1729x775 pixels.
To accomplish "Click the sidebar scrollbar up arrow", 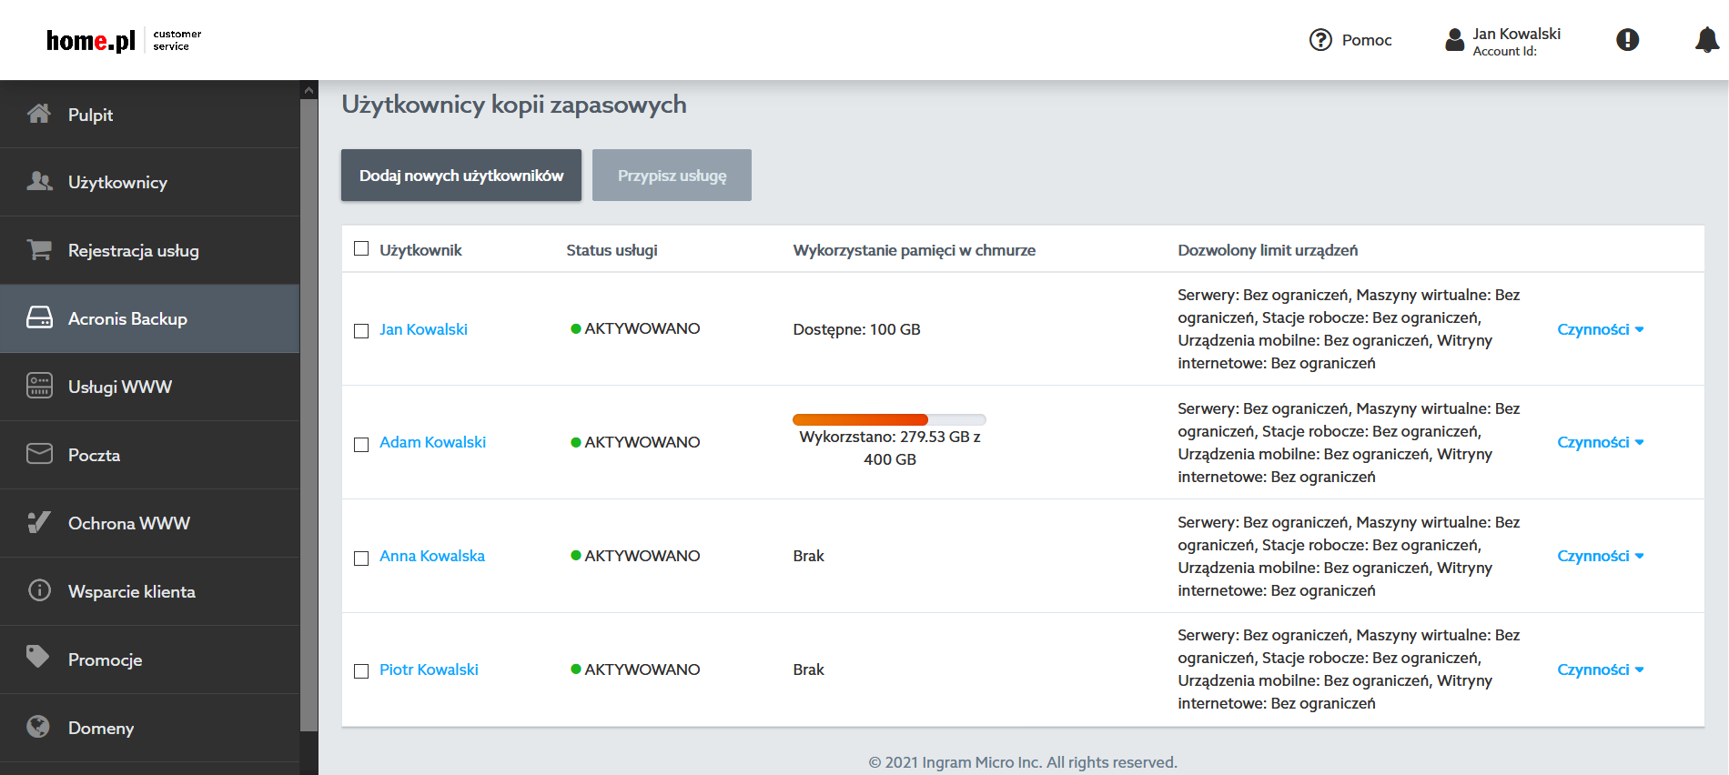I will 309,90.
